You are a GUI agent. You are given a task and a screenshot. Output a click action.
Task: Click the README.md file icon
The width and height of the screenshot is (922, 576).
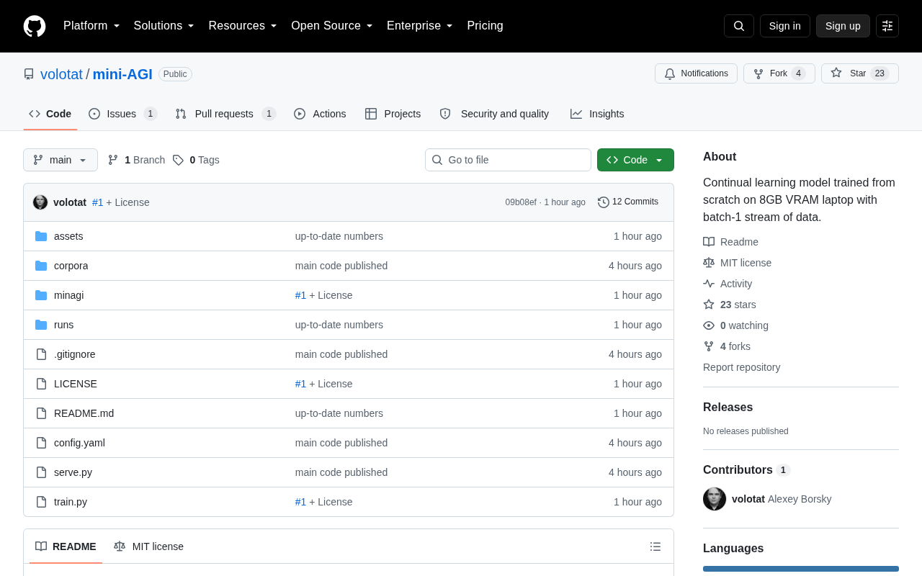click(x=41, y=413)
